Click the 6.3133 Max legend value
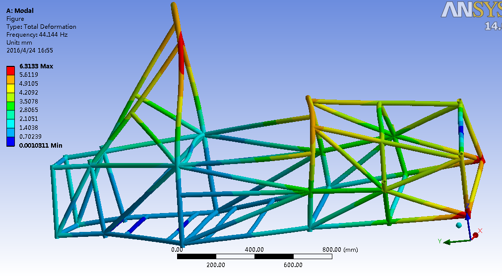This screenshot has height=276, width=502. tap(36, 66)
